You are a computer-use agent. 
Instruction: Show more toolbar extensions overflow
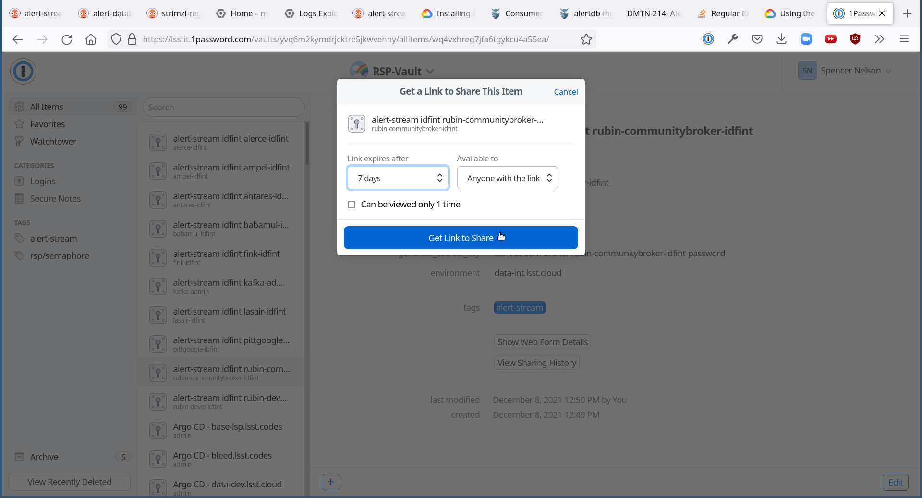pos(879,39)
